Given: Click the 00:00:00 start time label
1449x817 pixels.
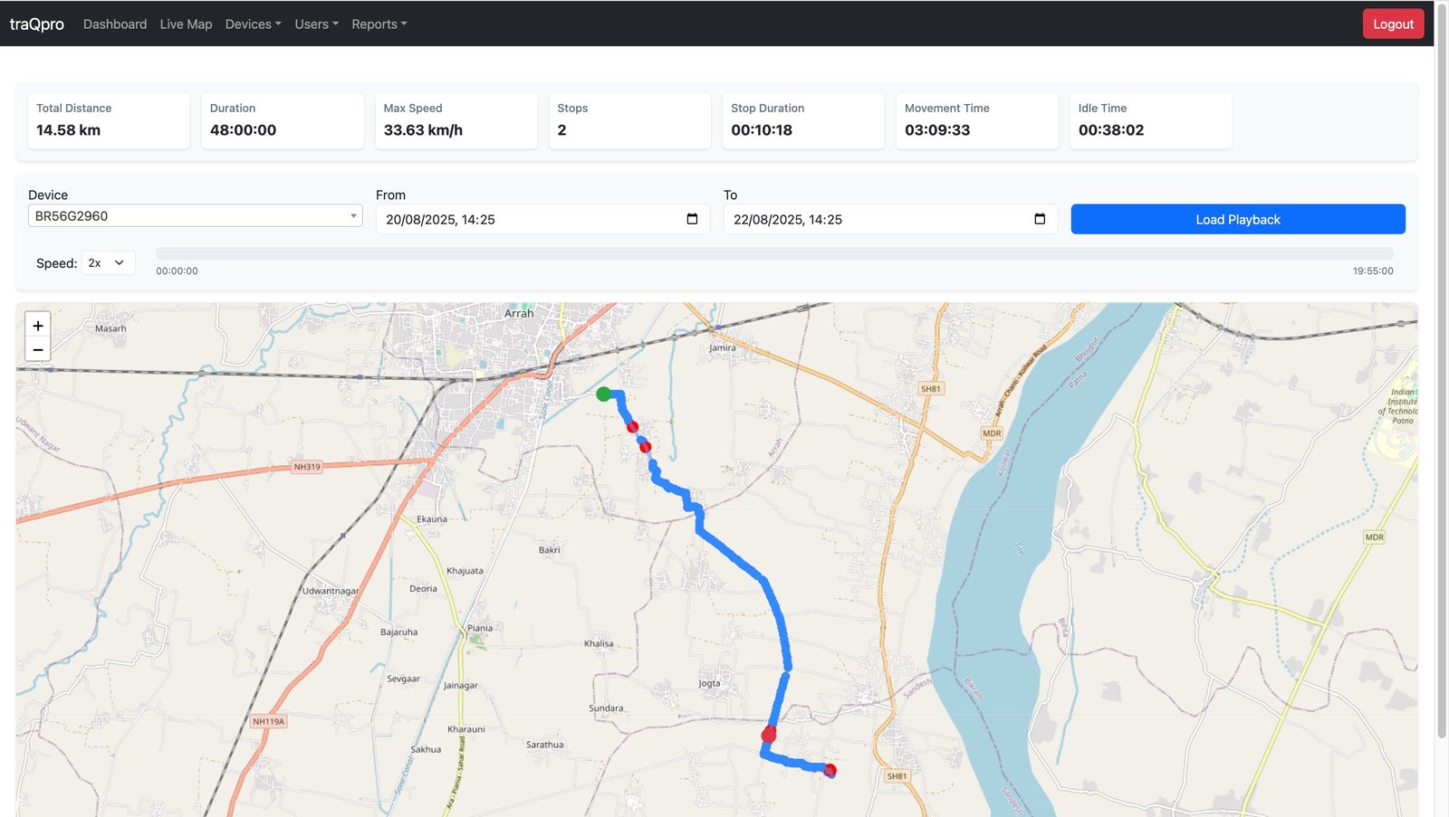Looking at the screenshot, I should (177, 271).
